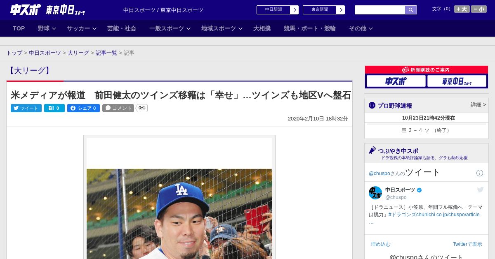Click the Twitter bird icon on the tweet
Image resolution: width=495 pixels, height=259 pixels.
(480, 190)
